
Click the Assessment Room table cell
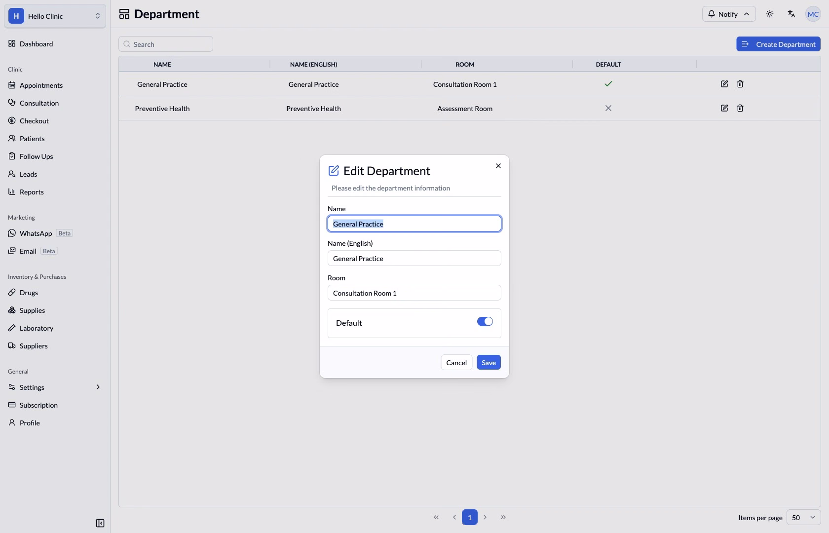coord(465,109)
